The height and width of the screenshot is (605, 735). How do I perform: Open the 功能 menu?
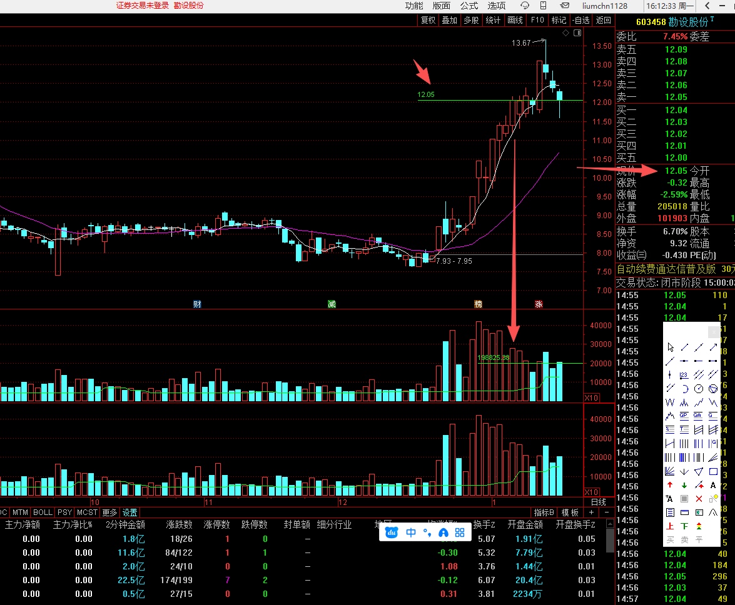click(x=414, y=6)
